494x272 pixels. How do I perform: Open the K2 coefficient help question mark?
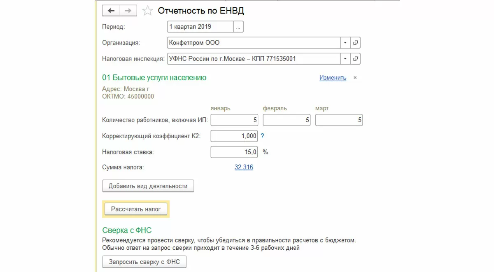[263, 136]
